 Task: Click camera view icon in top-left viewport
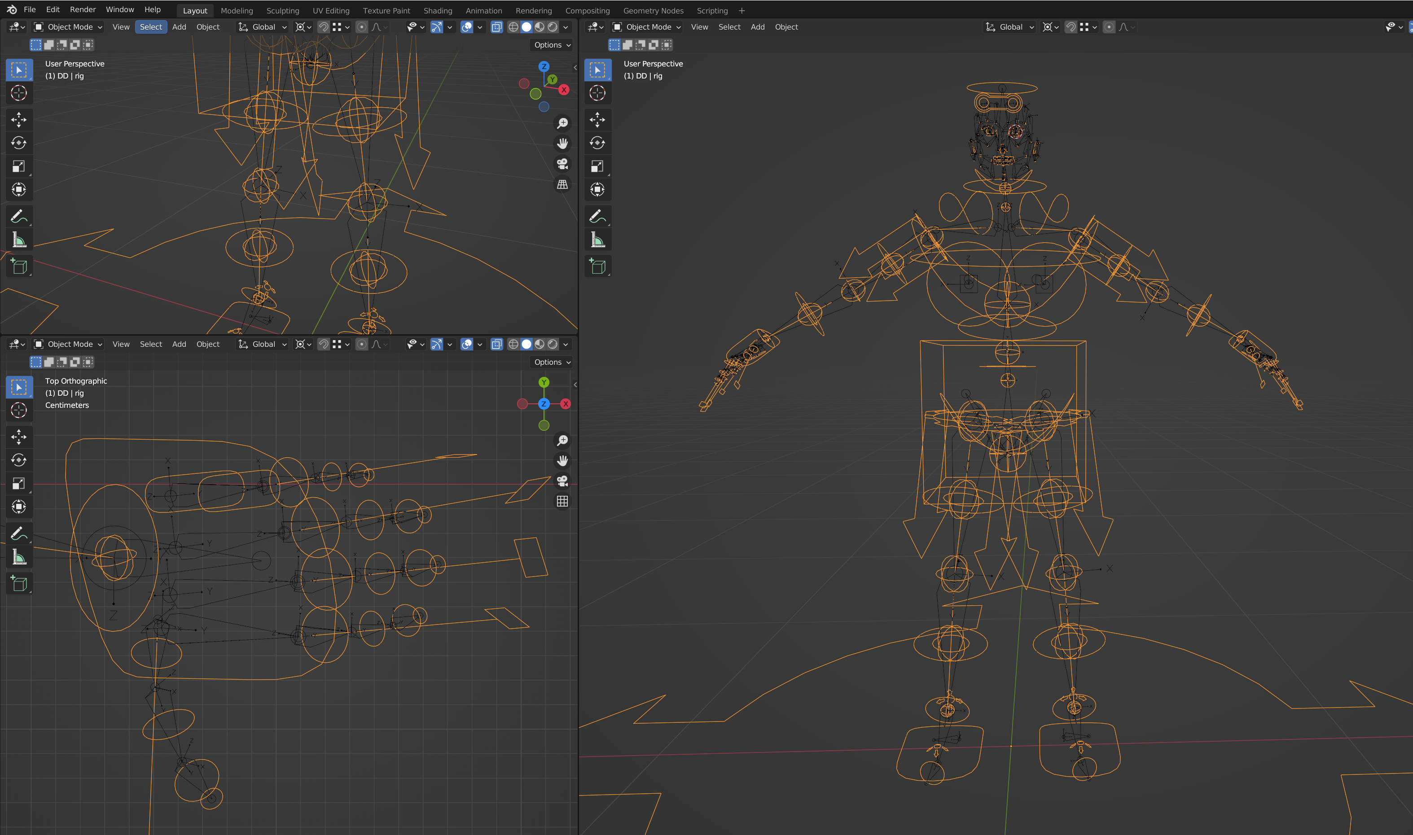(562, 164)
